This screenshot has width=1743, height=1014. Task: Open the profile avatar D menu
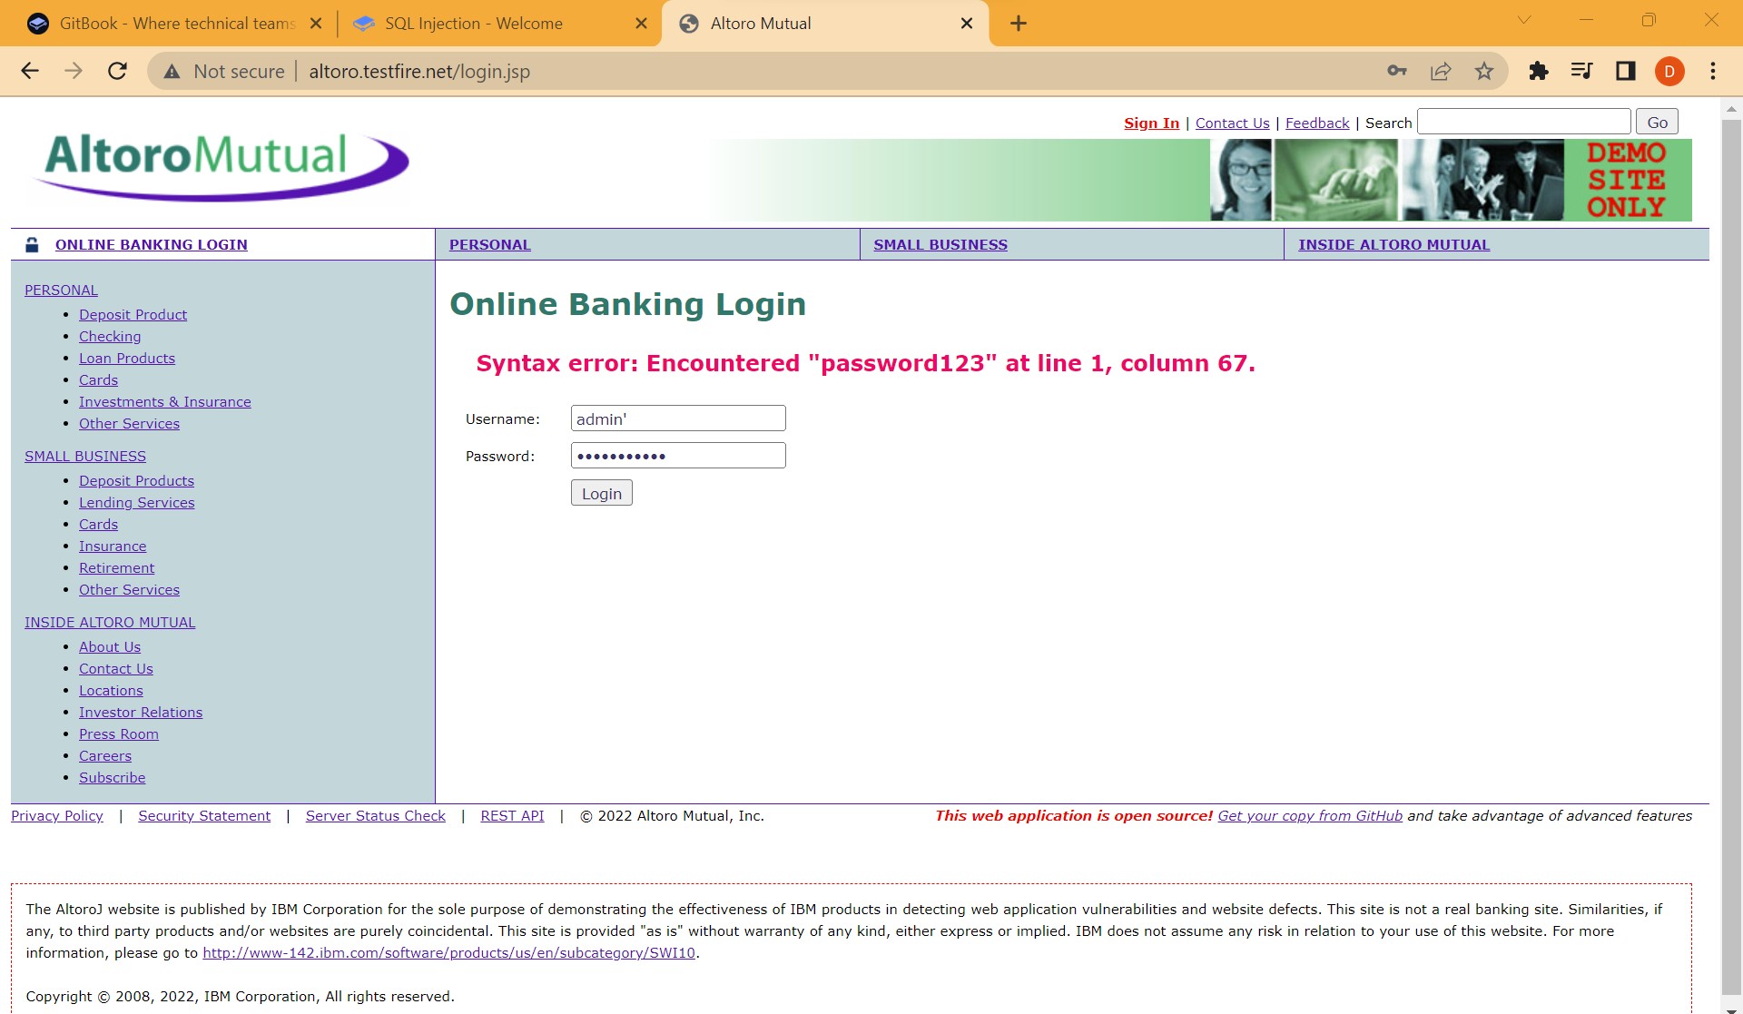click(x=1669, y=71)
